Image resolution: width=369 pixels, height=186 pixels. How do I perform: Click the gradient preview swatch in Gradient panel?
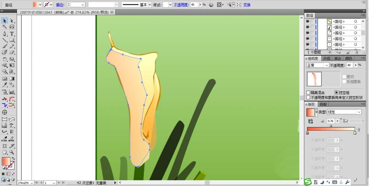point(311,112)
